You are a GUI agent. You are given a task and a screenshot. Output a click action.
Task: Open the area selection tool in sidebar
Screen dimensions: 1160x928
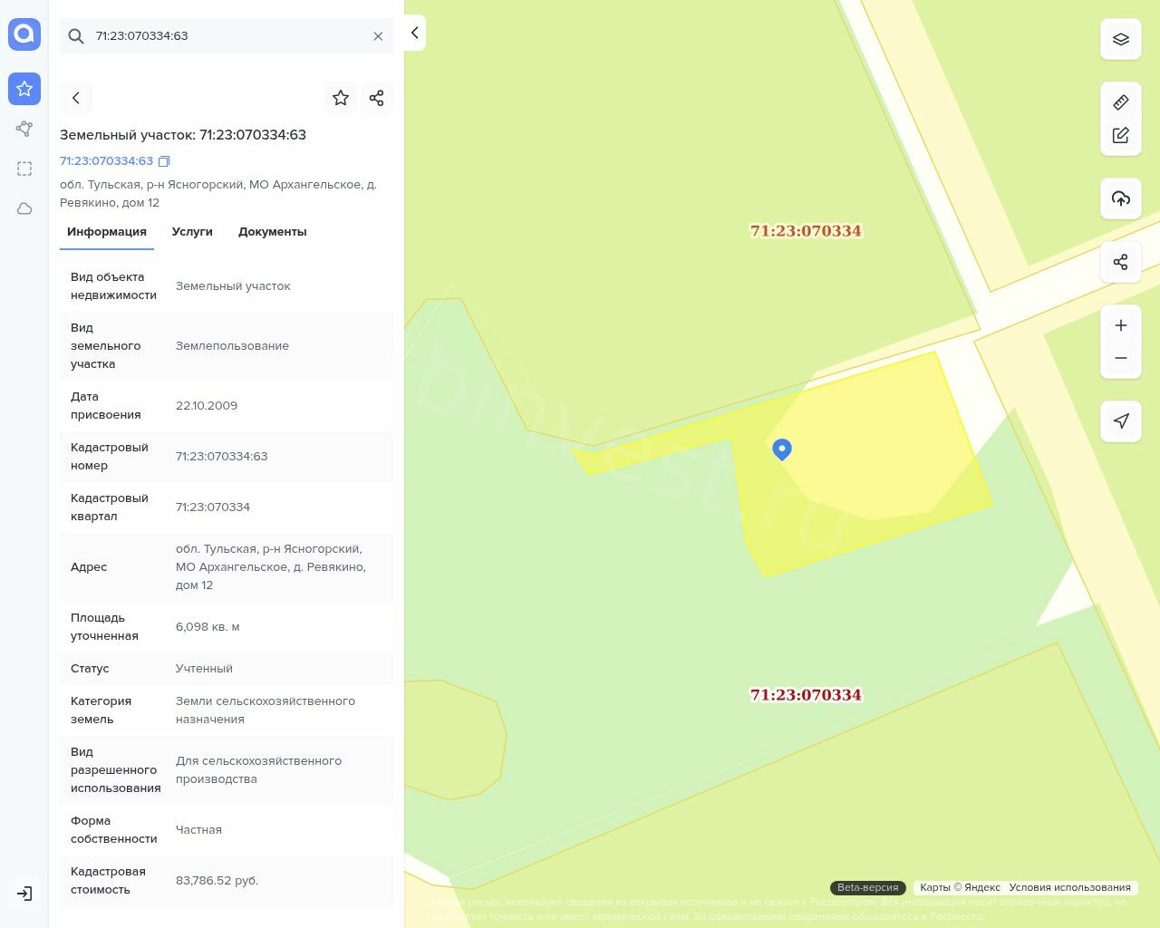click(24, 169)
